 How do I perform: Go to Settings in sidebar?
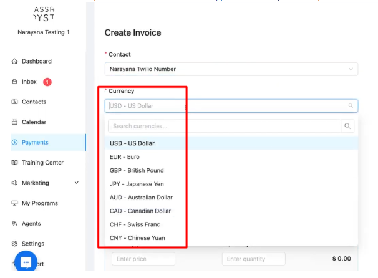point(32,244)
